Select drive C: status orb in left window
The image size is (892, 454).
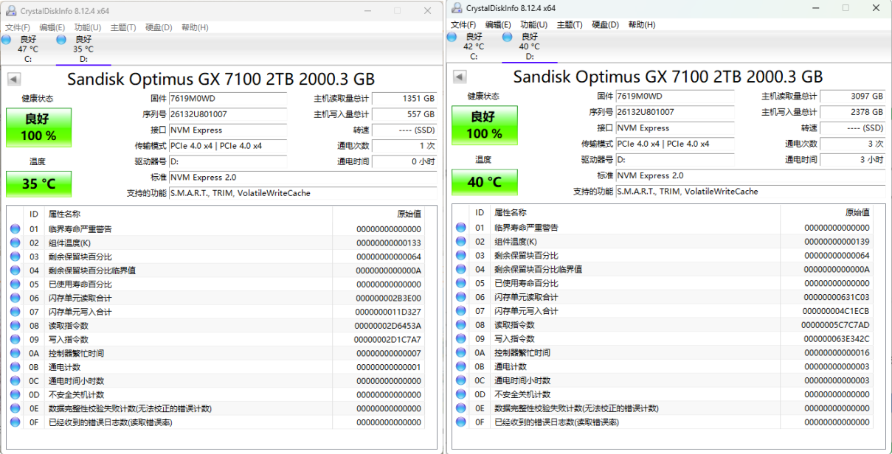pyautogui.click(x=7, y=39)
